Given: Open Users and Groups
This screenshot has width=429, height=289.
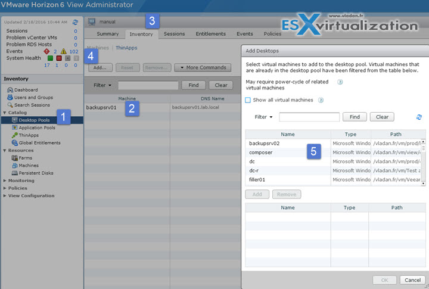Looking at the screenshot, I should [30, 98].
